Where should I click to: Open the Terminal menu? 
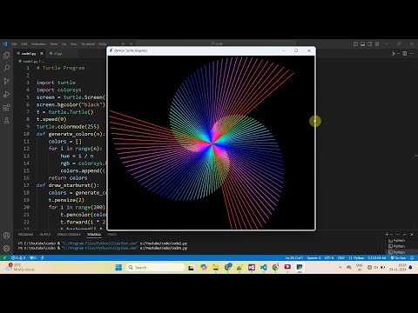(88, 43)
